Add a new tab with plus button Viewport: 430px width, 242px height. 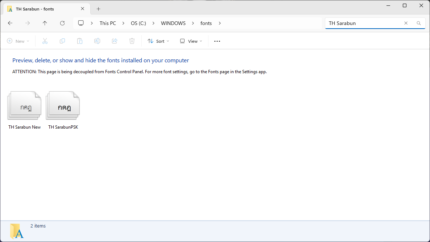tap(98, 9)
